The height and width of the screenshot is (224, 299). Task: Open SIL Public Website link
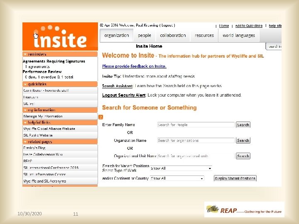coord(60,135)
